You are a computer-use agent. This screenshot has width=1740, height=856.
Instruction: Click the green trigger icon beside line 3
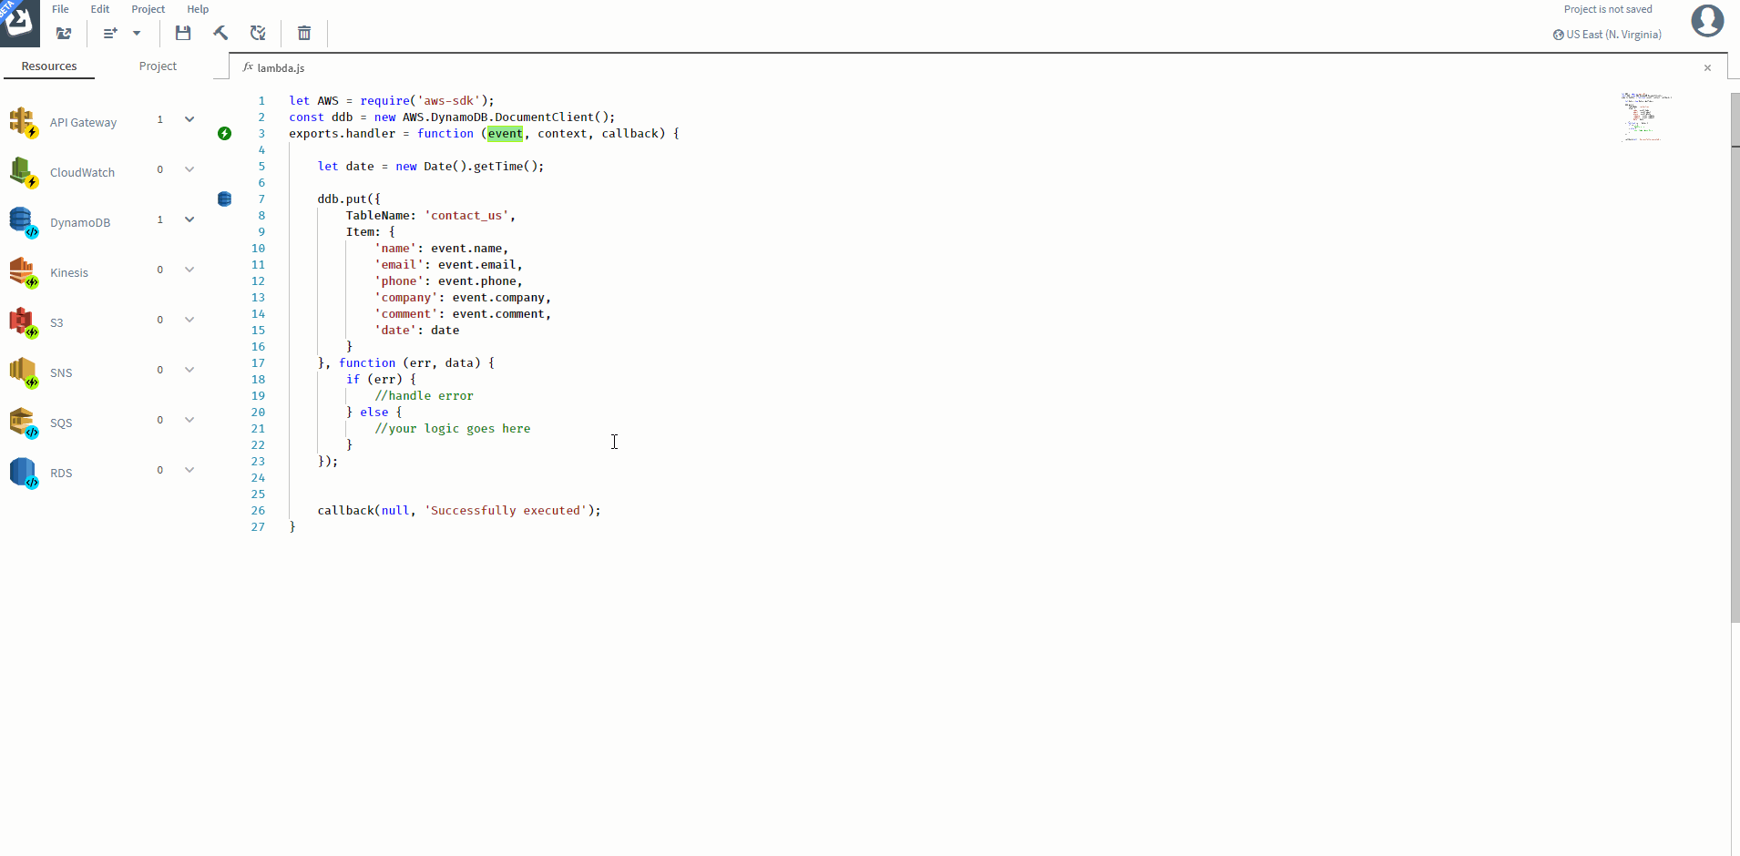point(225,134)
